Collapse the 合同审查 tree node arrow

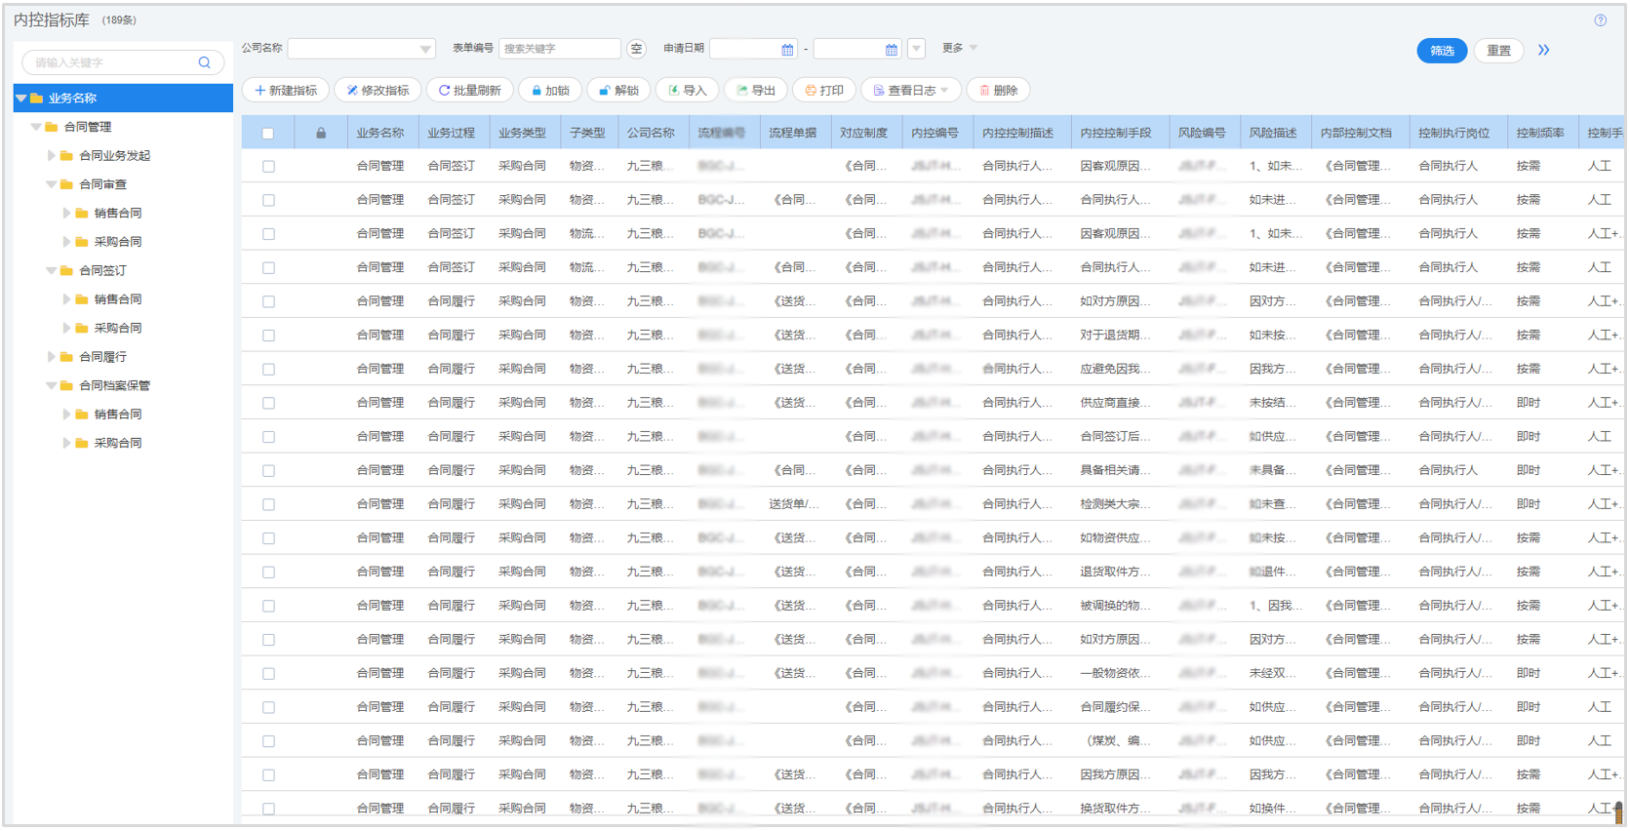[52, 184]
